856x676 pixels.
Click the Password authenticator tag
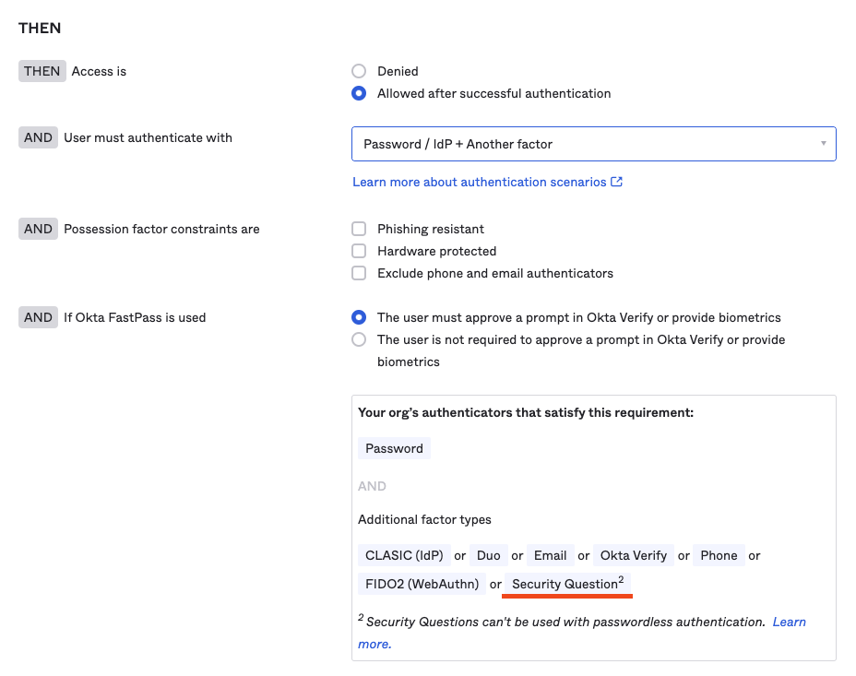coord(394,448)
